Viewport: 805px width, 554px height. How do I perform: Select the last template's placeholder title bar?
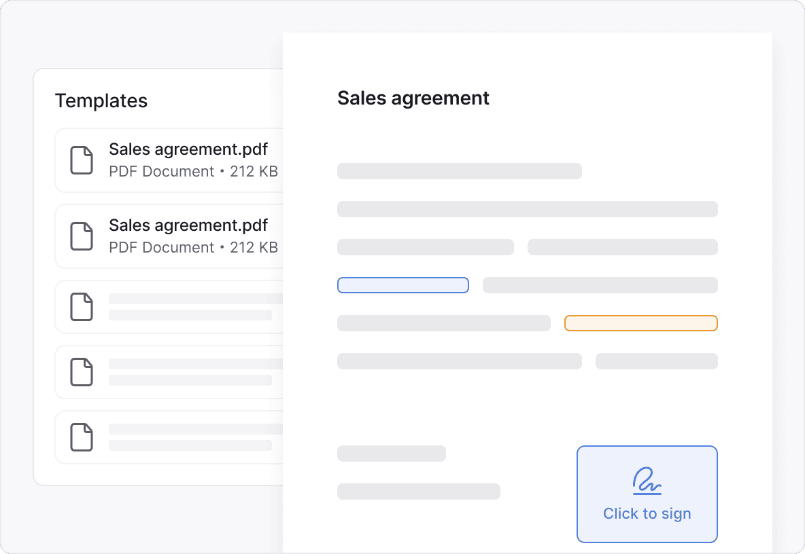[x=195, y=429]
